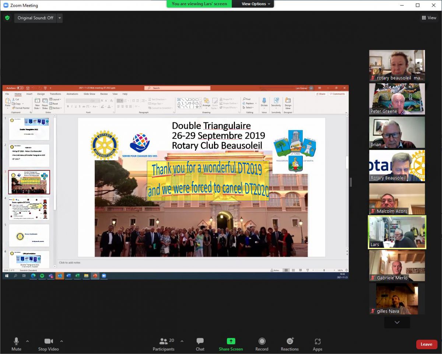Open Edge browser from shared taskbar
Screen dimensions: 442x354
click(33, 276)
